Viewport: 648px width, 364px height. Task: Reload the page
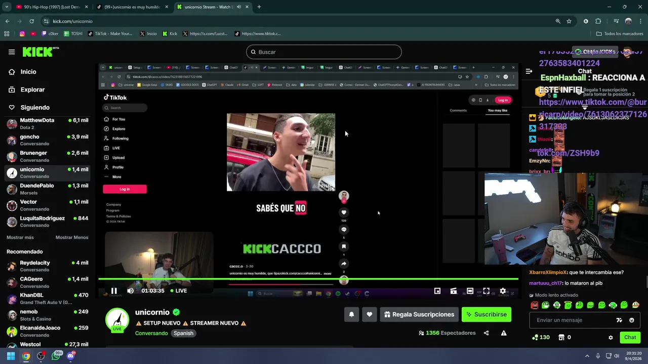coord(31,21)
